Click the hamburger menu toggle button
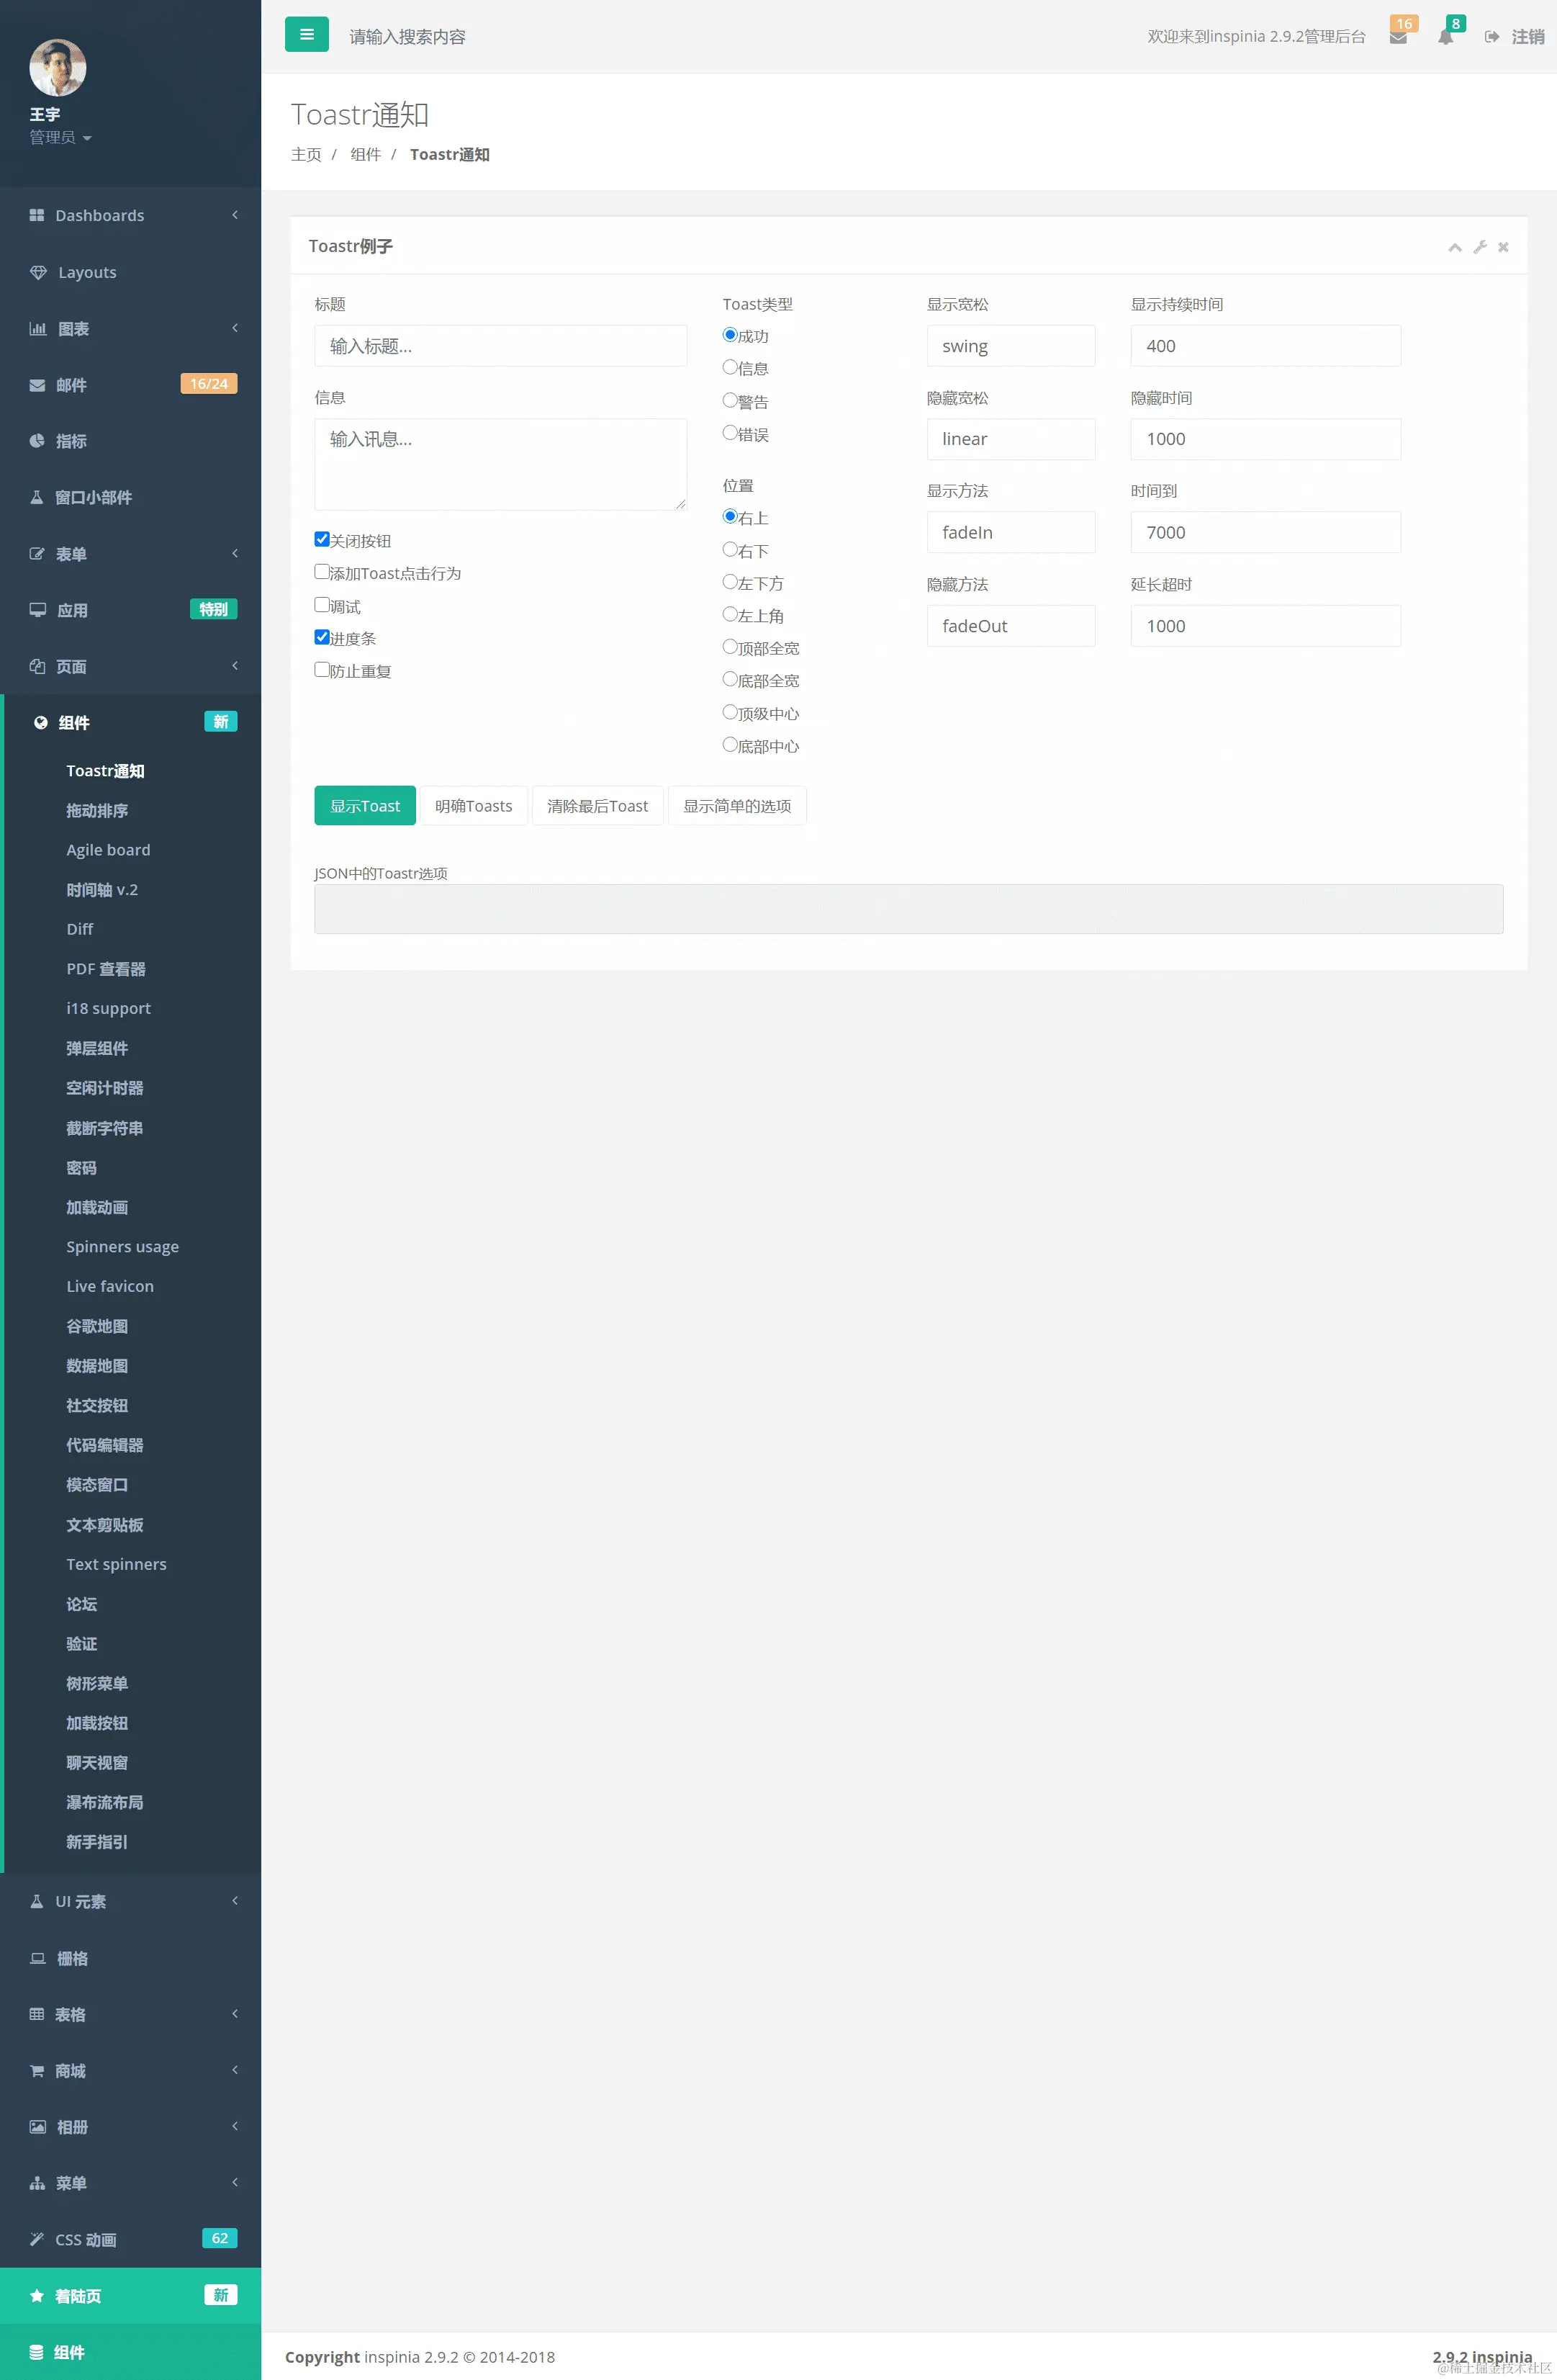 click(x=307, y=35)
